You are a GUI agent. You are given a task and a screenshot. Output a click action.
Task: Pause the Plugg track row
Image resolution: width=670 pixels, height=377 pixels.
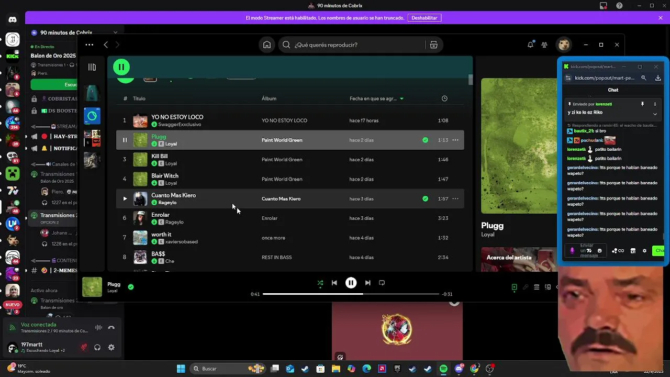pos(125,140)
